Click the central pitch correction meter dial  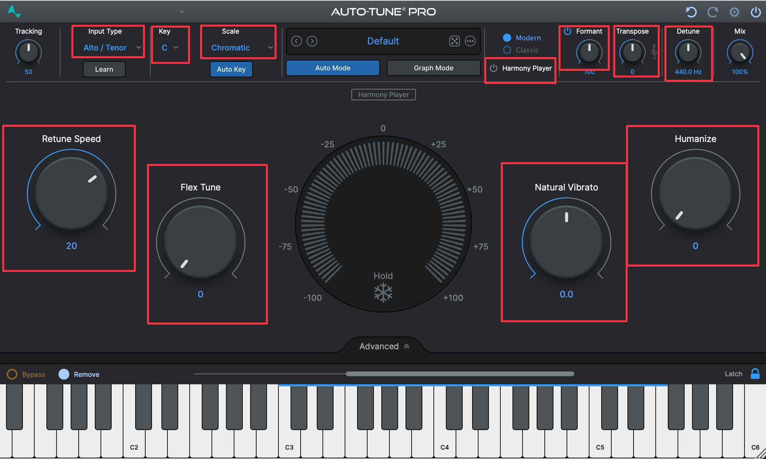tap(383, 224)
